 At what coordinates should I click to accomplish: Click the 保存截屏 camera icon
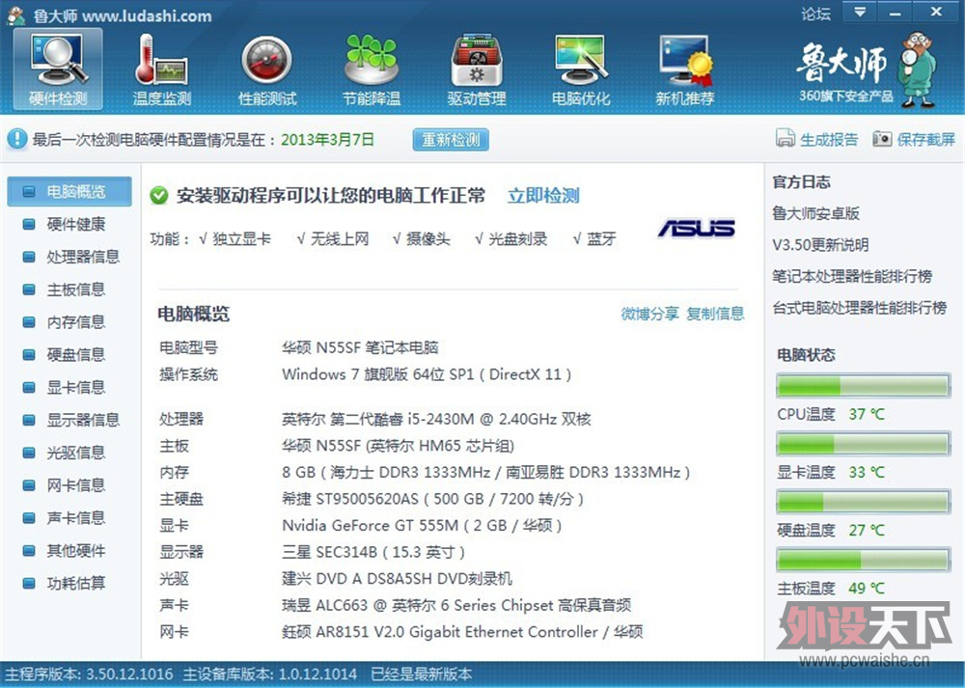(x=882, y=139)
